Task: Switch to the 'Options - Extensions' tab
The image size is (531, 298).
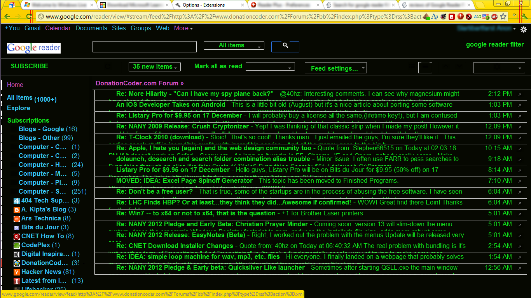Action: (210, 5)
